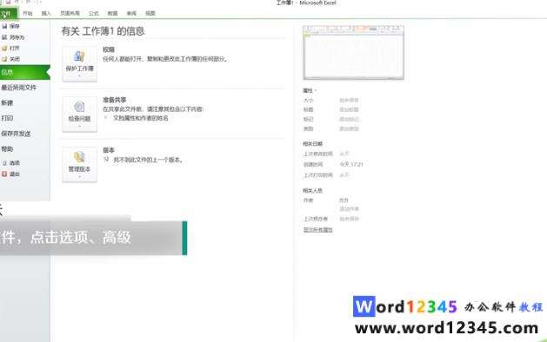Open Recent files (最近所用文件) menu item
This screenshot has width=547, height=342.
[25, 88]
